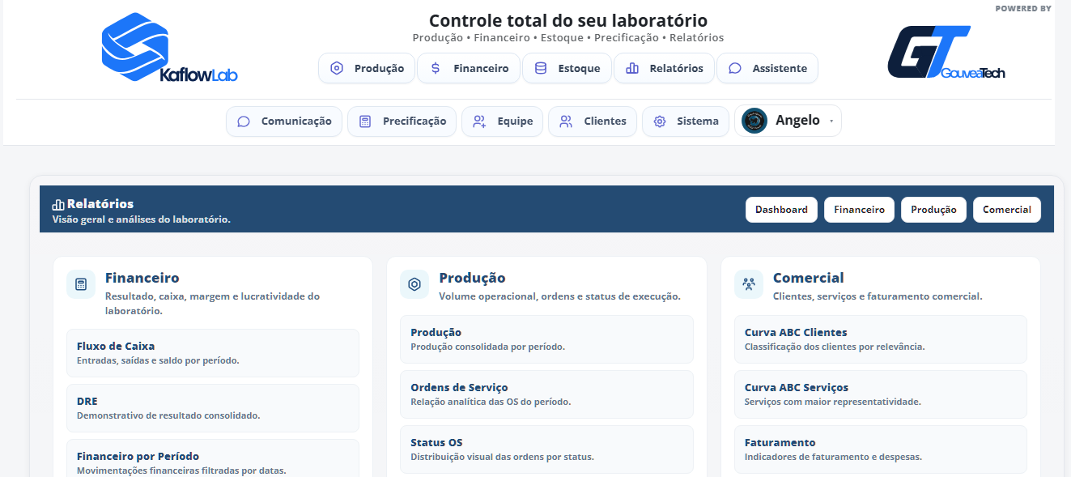The image size is (1071, 477).
Task: Open the Produção consolidada report
Action: [546, 339]
